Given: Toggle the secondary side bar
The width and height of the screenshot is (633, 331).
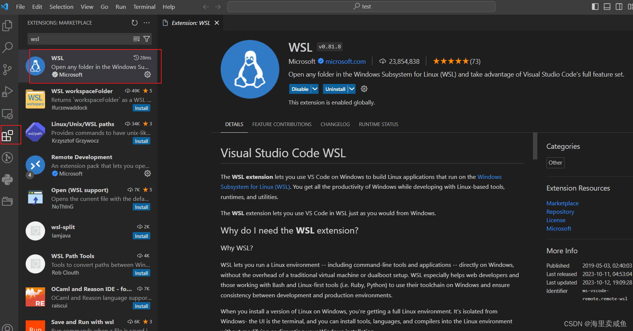Looking at the screenshot, I should (x=619, y=6).
